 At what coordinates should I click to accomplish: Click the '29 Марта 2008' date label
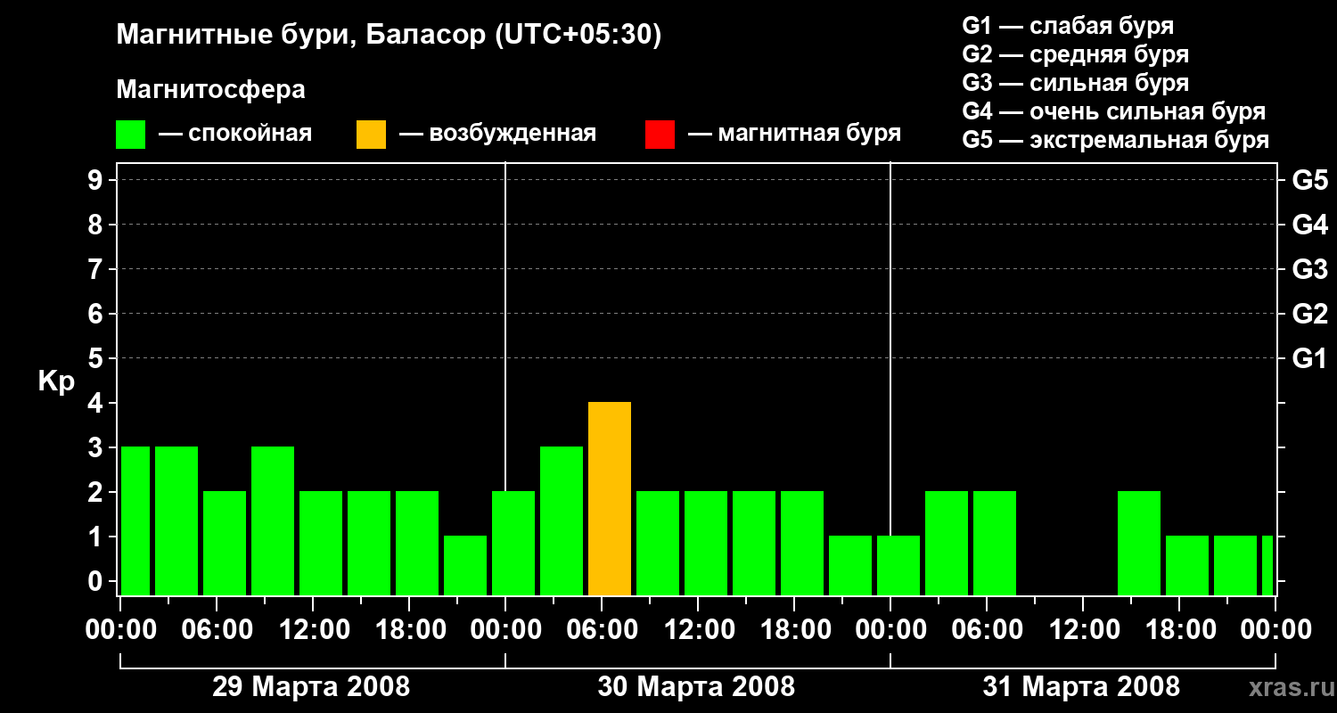tap(311, 687)
